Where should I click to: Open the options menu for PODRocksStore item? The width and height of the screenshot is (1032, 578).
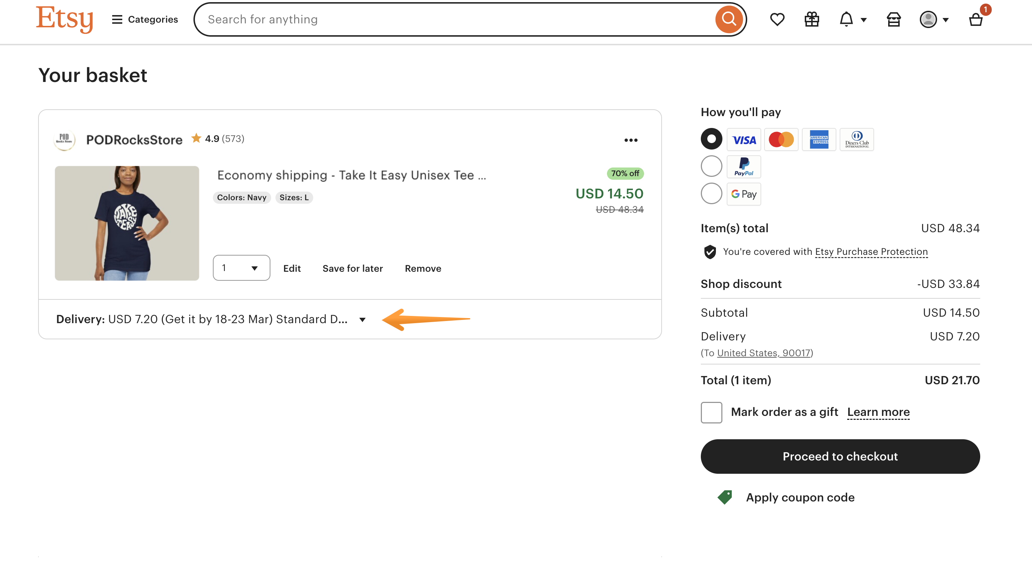click(x=631, y=140)
